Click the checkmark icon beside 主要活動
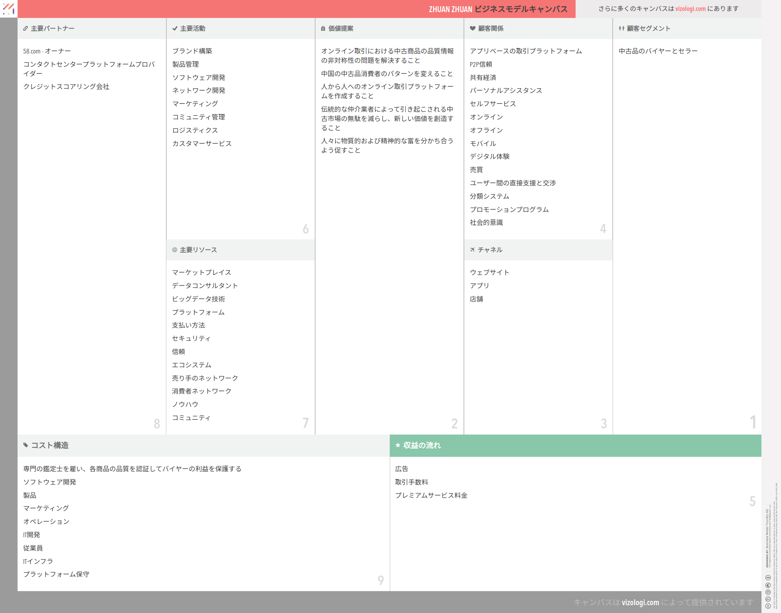The image size is (781, 613). [175, 29]
